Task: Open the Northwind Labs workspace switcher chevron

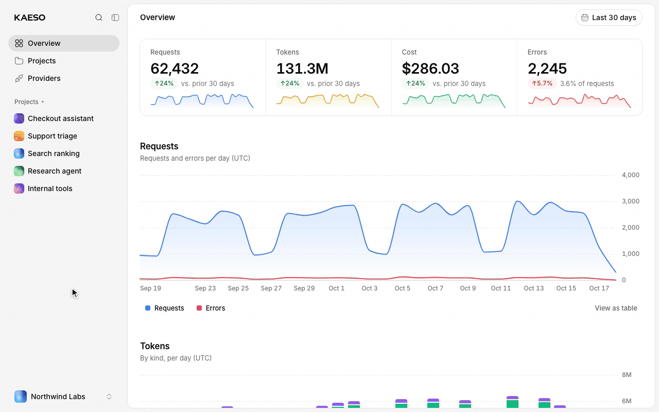Action: (109, 397)
